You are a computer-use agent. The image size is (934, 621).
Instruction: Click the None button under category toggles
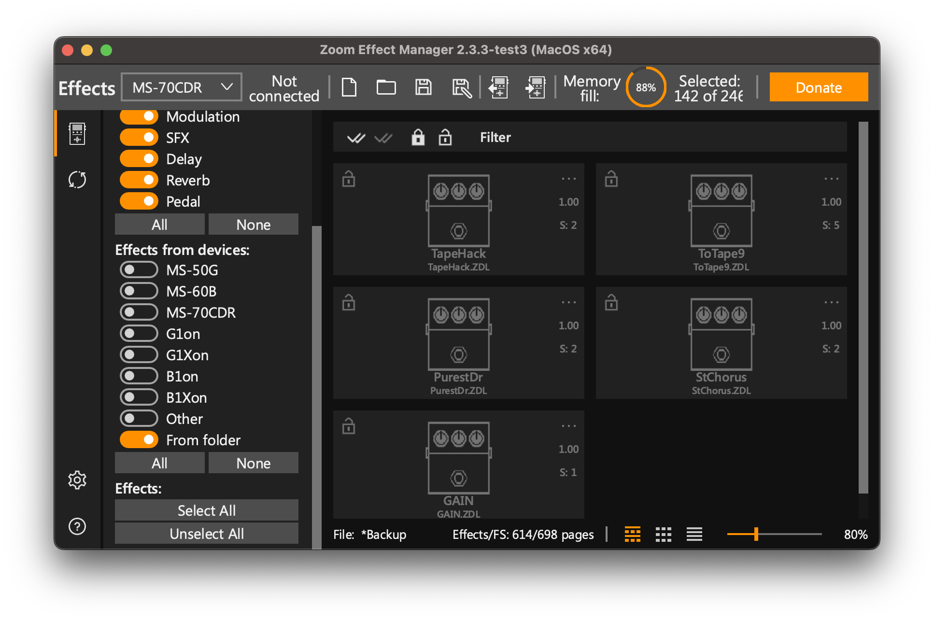(254, 225)
